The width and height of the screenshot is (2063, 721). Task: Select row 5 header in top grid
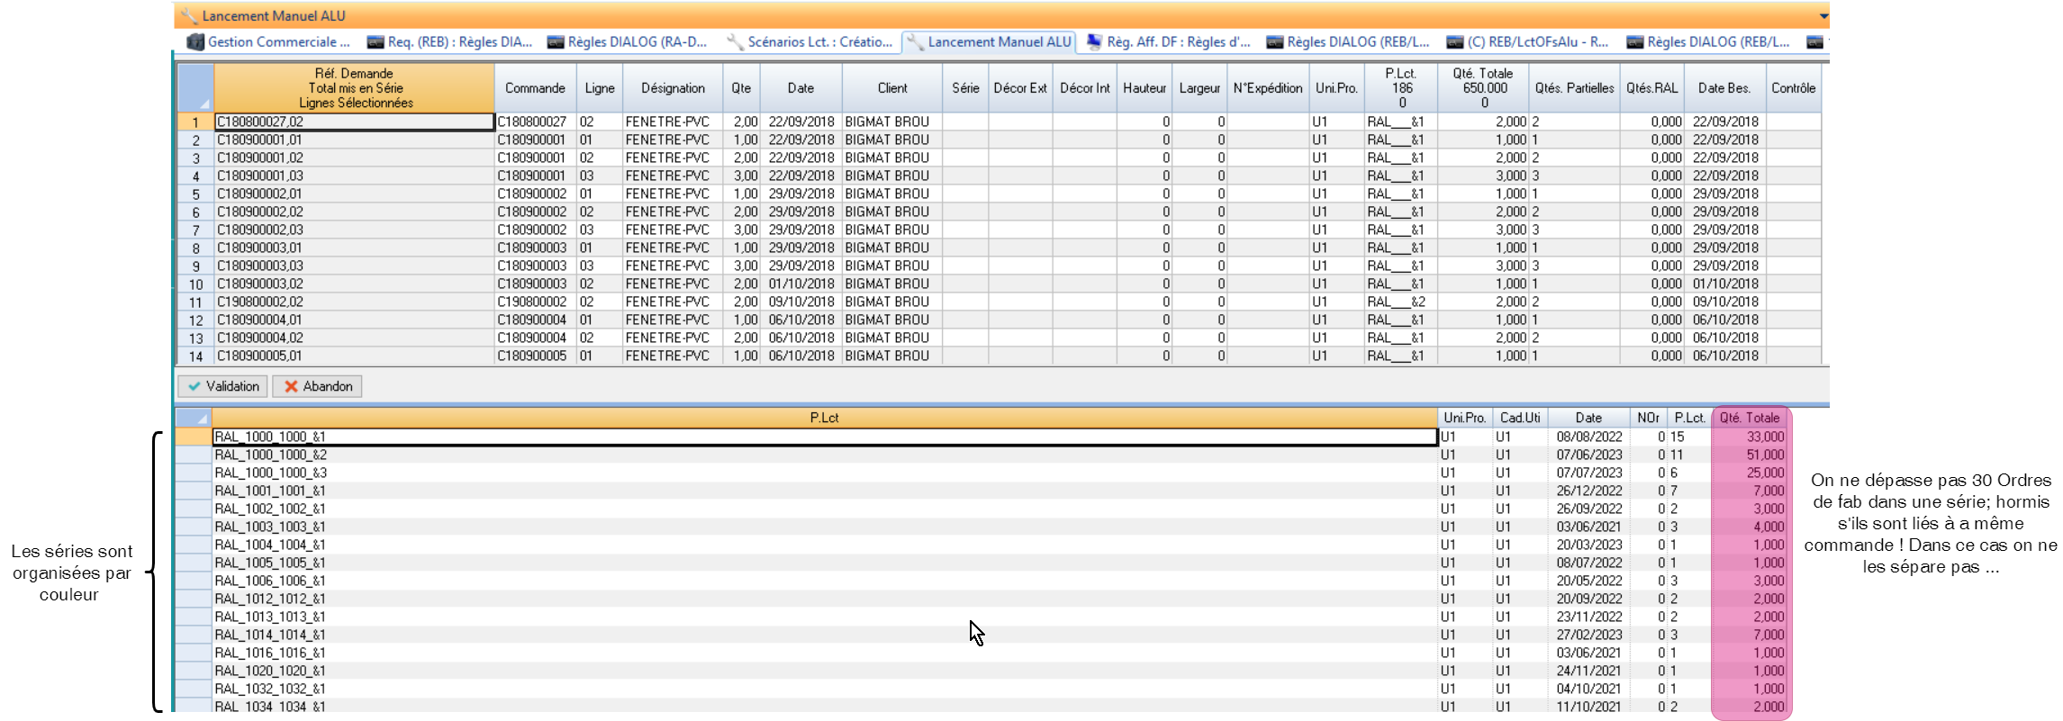[195, 194]
